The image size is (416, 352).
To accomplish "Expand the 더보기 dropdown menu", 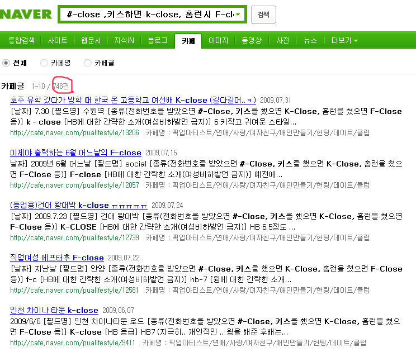I will [344, 40].
